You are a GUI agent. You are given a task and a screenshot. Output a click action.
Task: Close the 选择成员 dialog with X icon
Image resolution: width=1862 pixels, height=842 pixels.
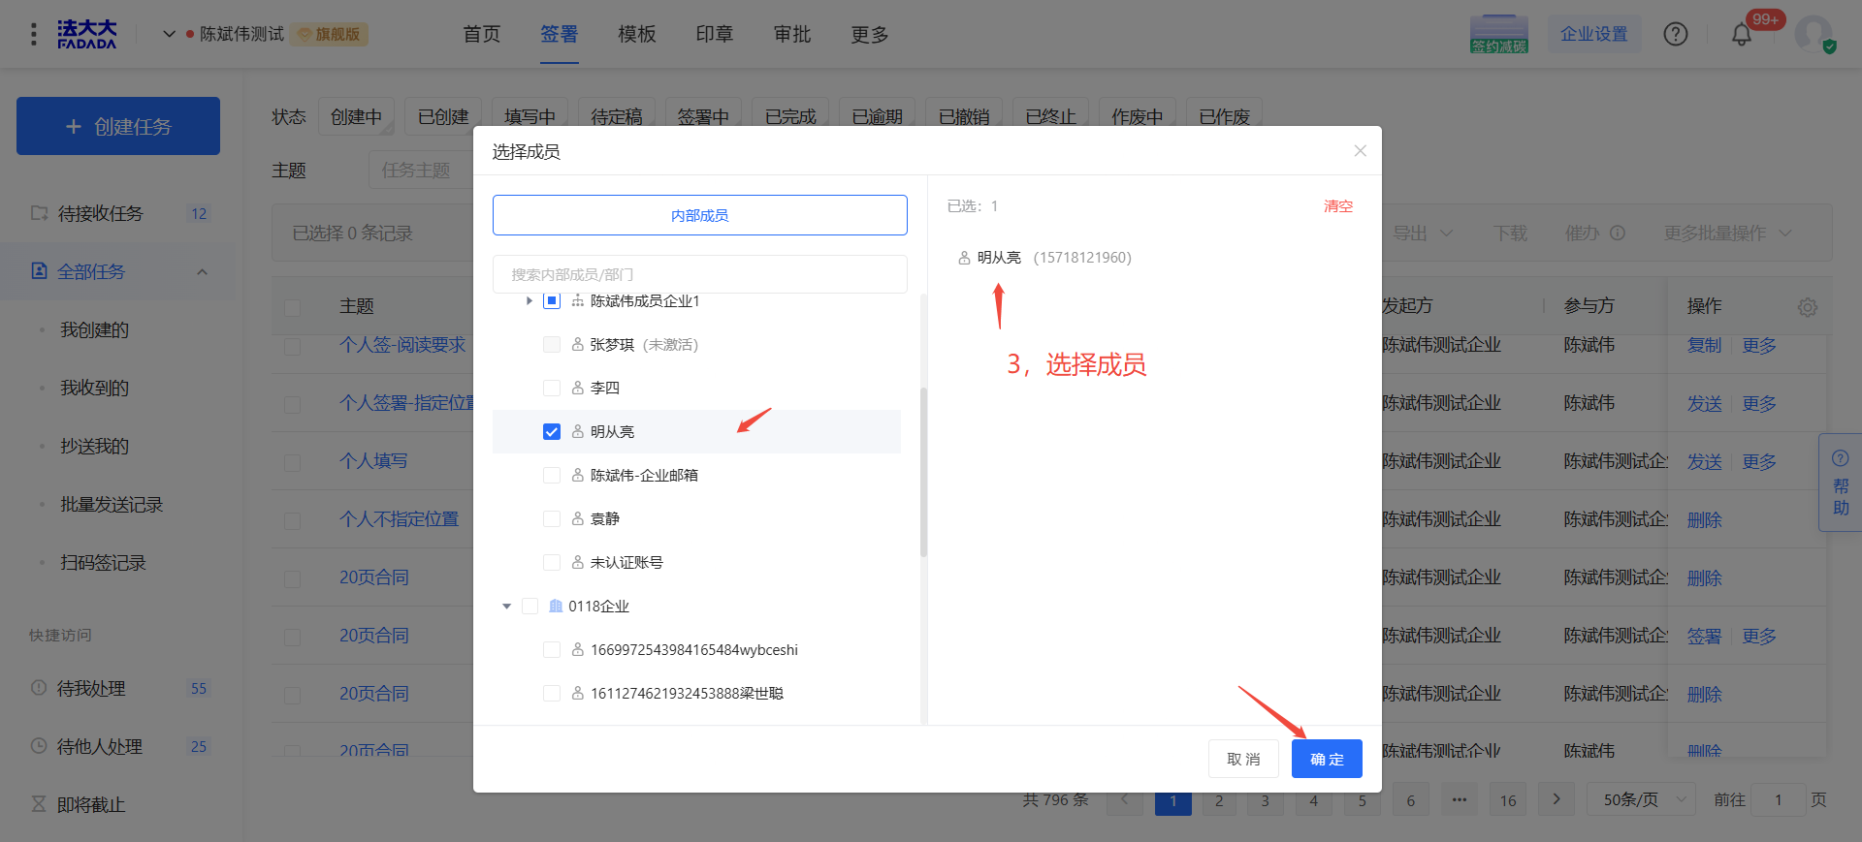point(1360,151)
